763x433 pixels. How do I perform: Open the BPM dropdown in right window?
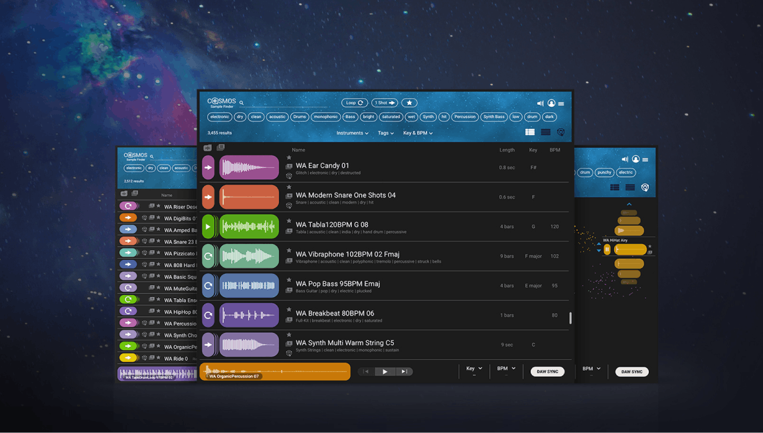pyautogui.click(x=591, y=369)
